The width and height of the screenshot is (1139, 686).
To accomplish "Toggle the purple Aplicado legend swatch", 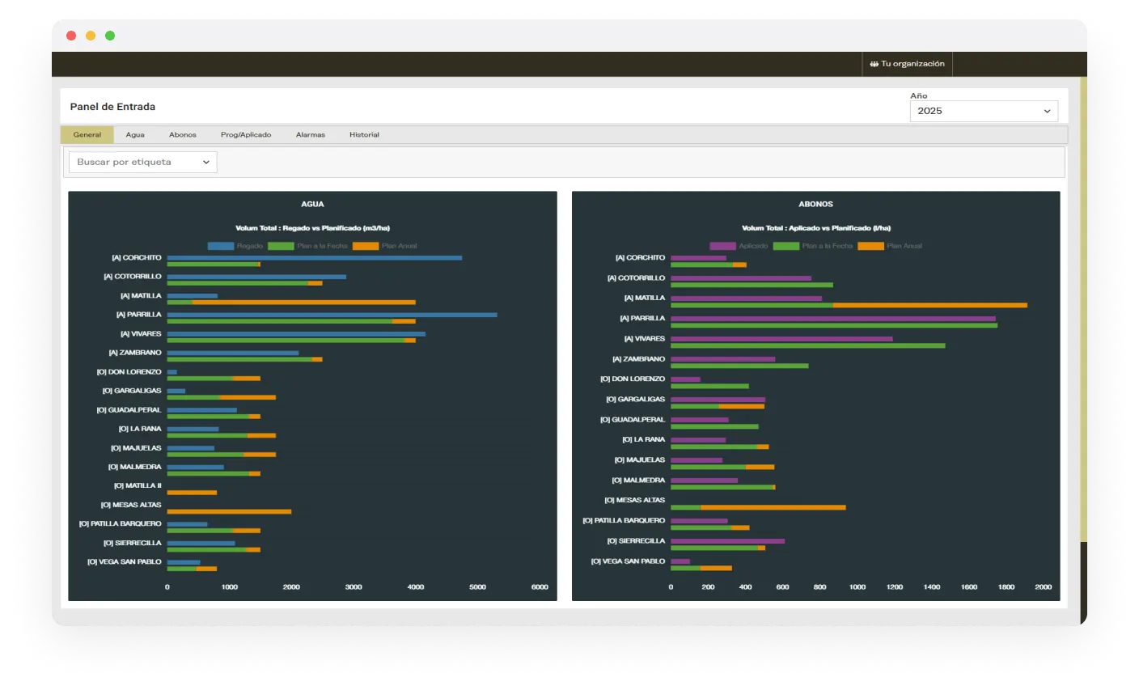I will click(x=722, y=246).
